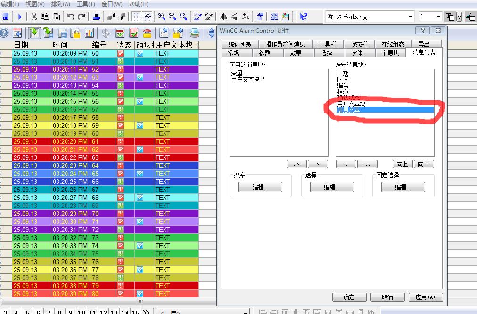This screenshot has height=314, width=477.
Task: Open the layer dropdown in bottom bar
Action: (246, 312)
